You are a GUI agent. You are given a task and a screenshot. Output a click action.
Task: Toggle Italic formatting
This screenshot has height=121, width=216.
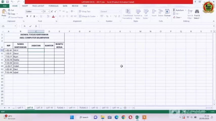point(31,16)
